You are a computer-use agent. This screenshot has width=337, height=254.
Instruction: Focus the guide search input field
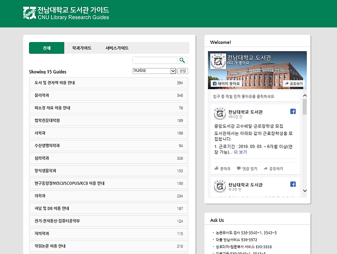click(x=155, y=60)
